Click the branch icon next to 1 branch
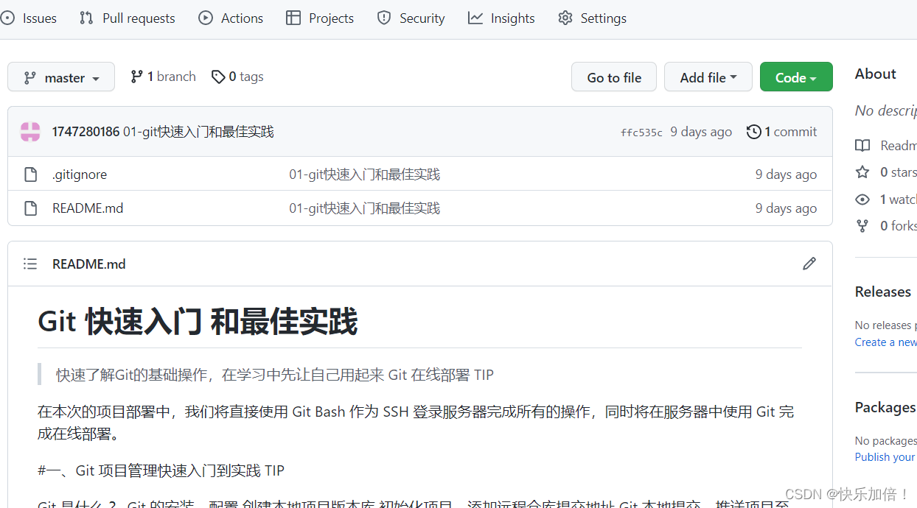917x508 pixels. click(136, 77)
